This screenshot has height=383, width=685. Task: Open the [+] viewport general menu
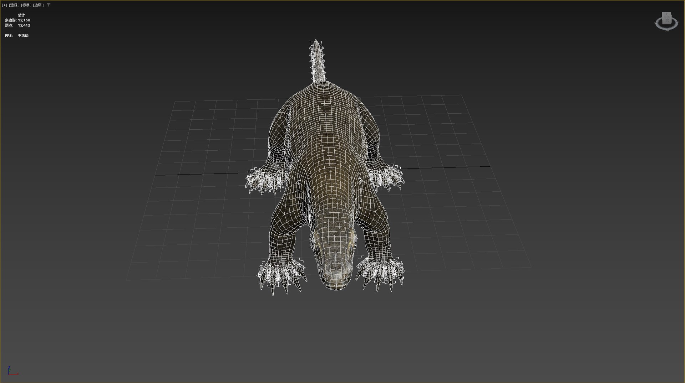pyautogui.click(x=4, y=5)
